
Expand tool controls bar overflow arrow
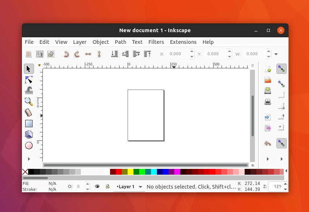276,54
